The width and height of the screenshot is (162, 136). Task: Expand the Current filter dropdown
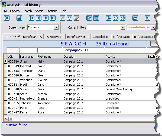[123, 27]
